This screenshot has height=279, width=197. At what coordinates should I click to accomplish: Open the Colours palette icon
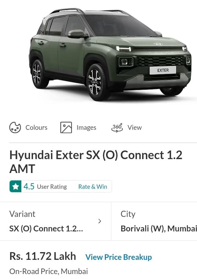click(x=15, y=127)
